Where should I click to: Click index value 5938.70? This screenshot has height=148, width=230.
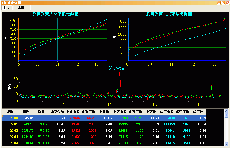28,131
